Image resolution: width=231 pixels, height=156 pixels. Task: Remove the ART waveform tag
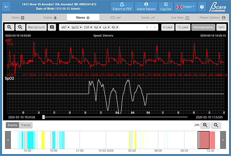(69, 27)
